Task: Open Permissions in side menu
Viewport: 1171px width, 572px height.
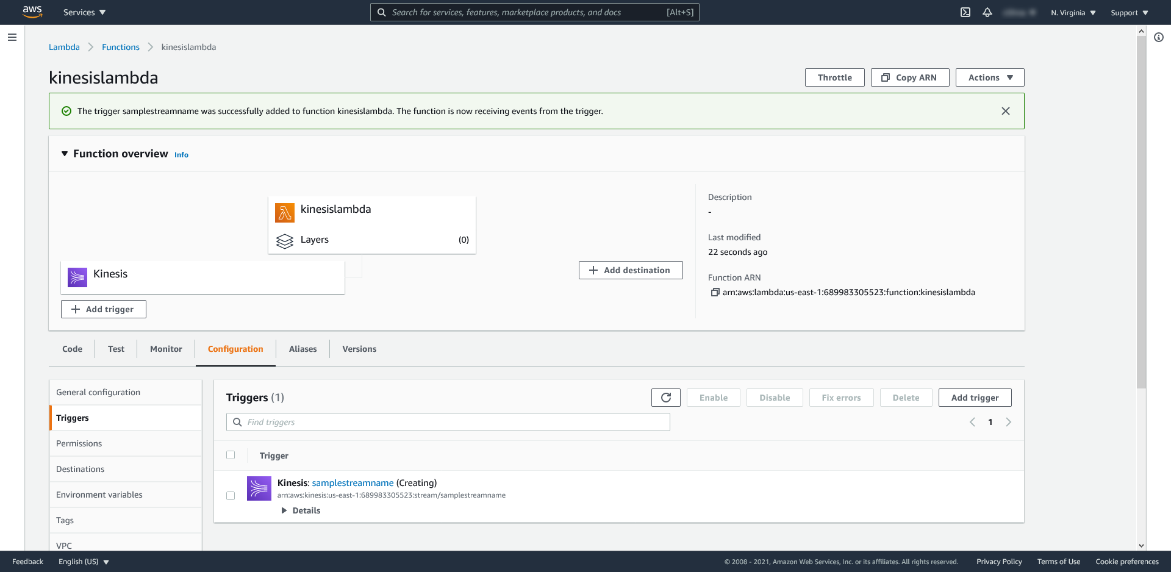Action: click(x=126, y=443)
